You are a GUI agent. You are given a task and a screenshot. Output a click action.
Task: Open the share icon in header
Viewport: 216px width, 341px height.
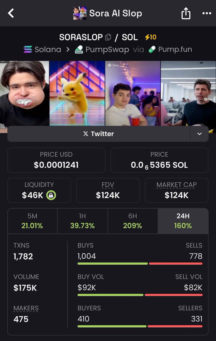[x=186, y=13]
